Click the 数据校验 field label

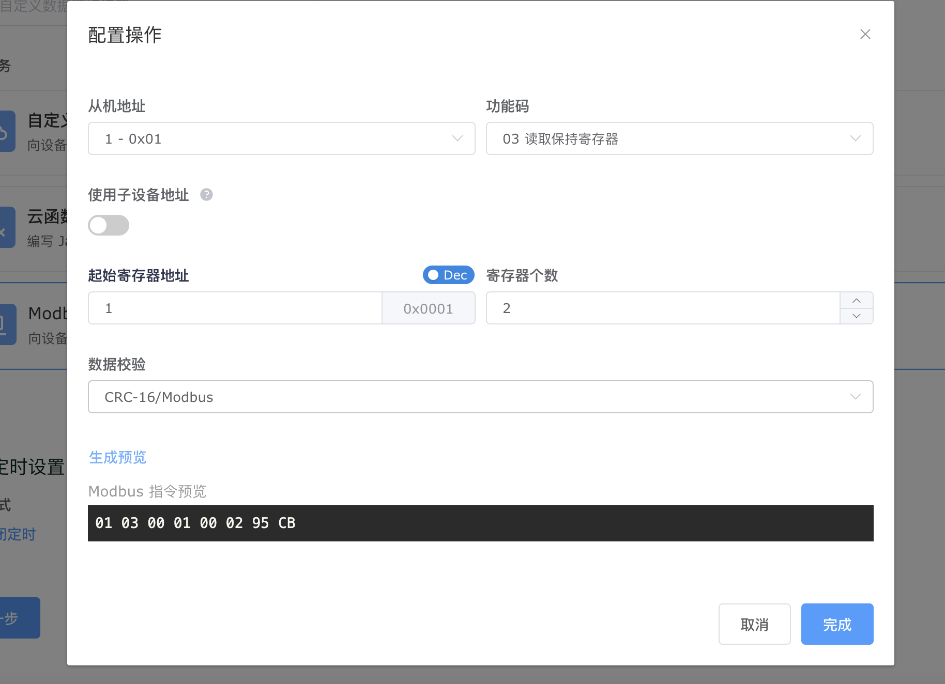point(117,364)
